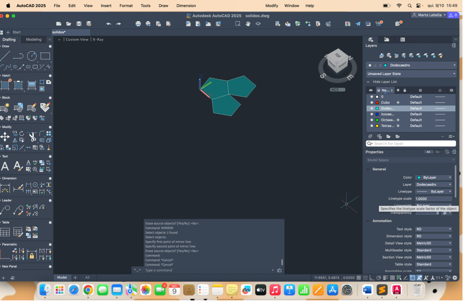Toggle the grid display in status bar

(359, 279)
